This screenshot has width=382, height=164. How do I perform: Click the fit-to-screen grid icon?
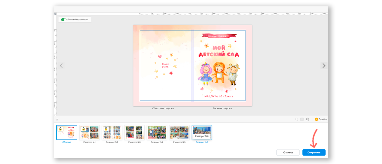coord(302,119)
